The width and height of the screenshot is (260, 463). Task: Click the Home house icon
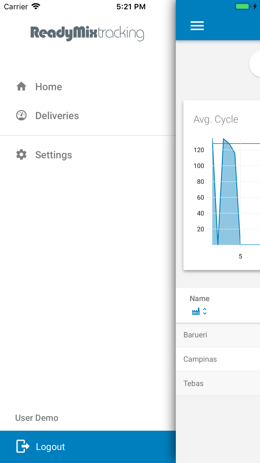pyautogui.click(x=21, y=86)
